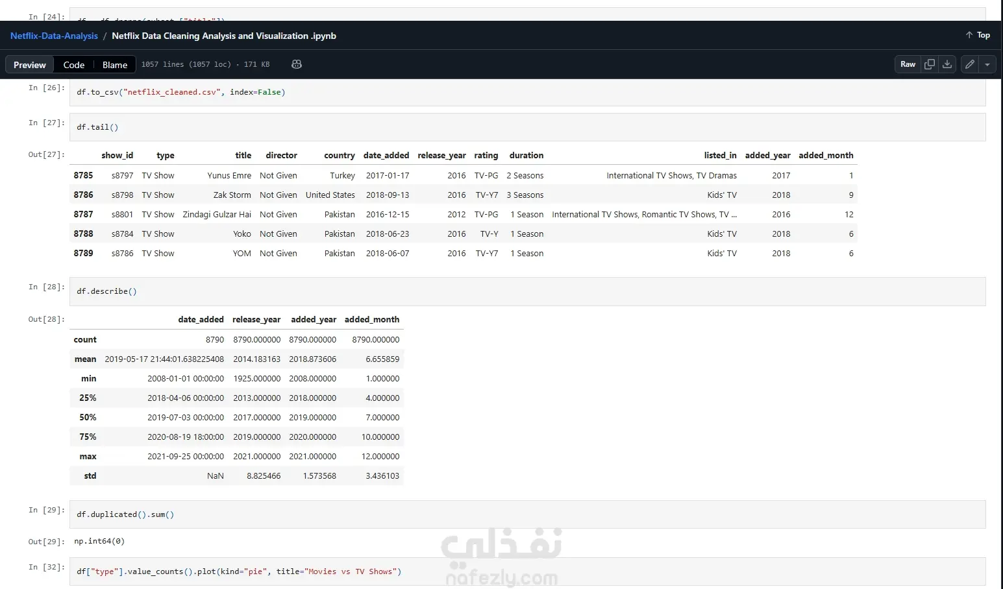Select the show_id column header
The width and height of the screenshot is (1003, 589).
[117, 156]
